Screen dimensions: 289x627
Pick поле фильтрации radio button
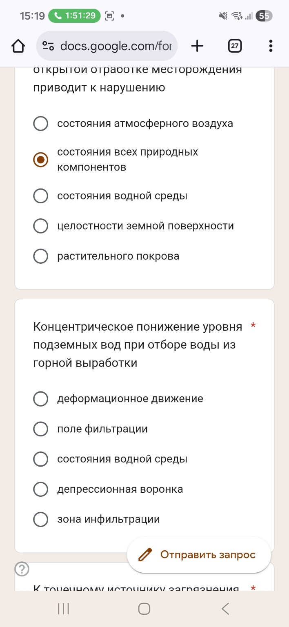tap(40, 429)
